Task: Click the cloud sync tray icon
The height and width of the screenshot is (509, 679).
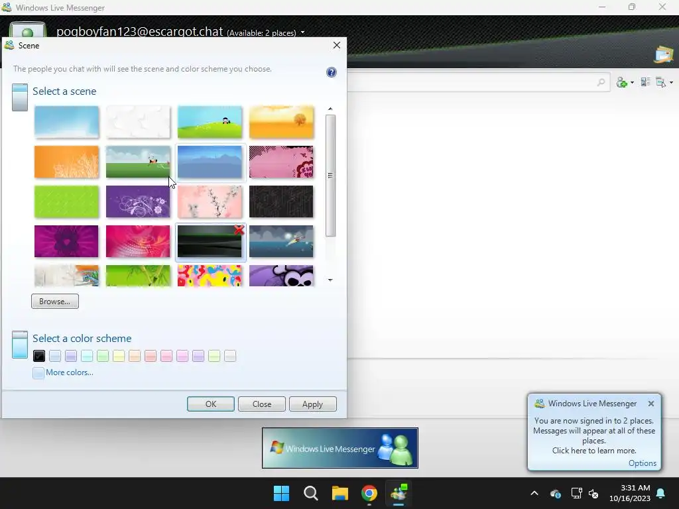Action: 556,493
